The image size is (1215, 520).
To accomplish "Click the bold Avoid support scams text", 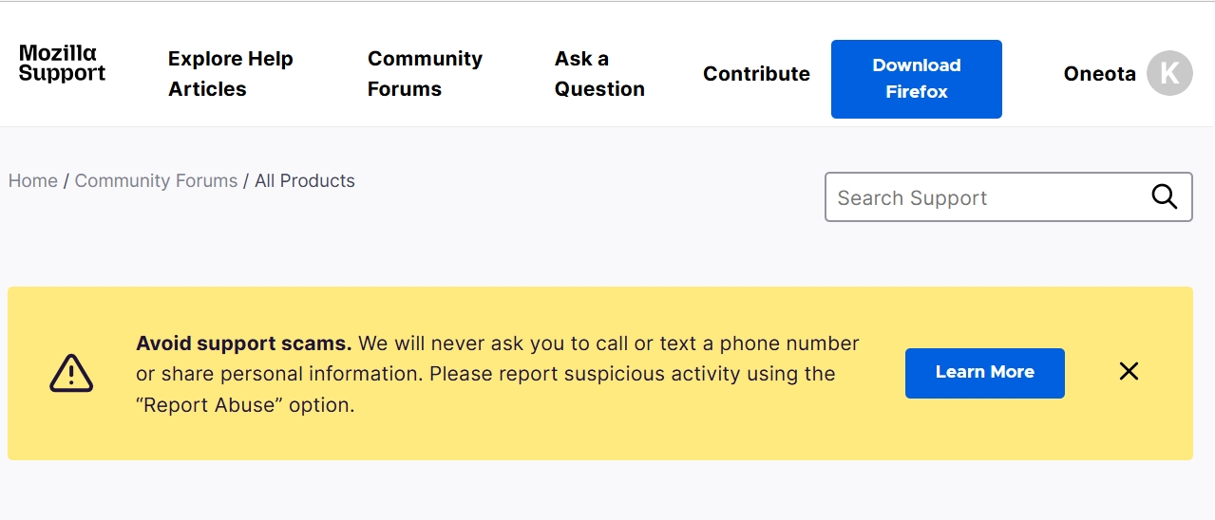I will 244,344.
